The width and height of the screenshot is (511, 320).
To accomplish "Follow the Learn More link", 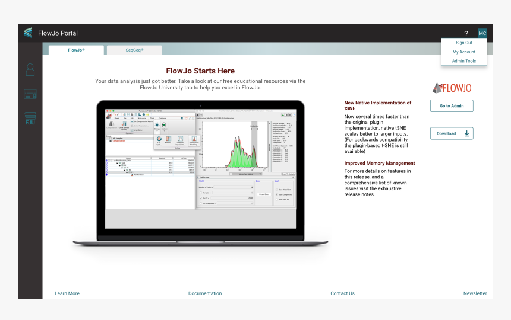I will pyautogui.click(x=67, y=293).
